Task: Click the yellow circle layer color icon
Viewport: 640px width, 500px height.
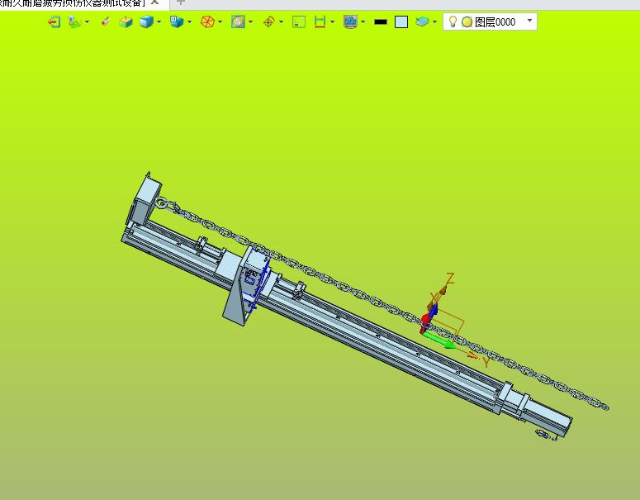Action: pyautogui.click(x=467, y=22)
